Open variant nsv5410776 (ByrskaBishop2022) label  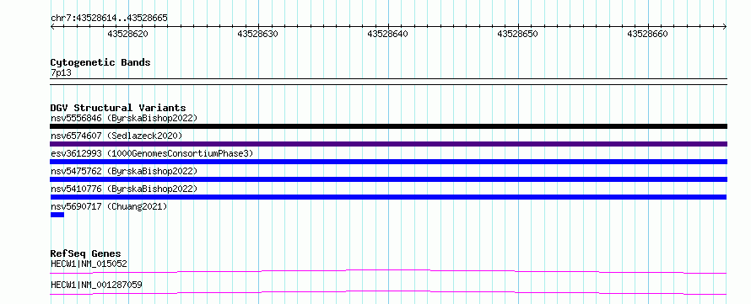[124, 189]
